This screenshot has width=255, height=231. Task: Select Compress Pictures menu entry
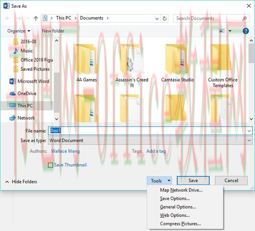(180, 224)
